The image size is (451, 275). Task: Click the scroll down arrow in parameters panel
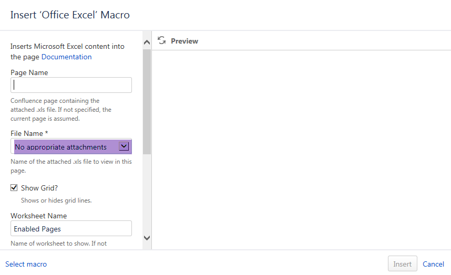tap(147, 238)
